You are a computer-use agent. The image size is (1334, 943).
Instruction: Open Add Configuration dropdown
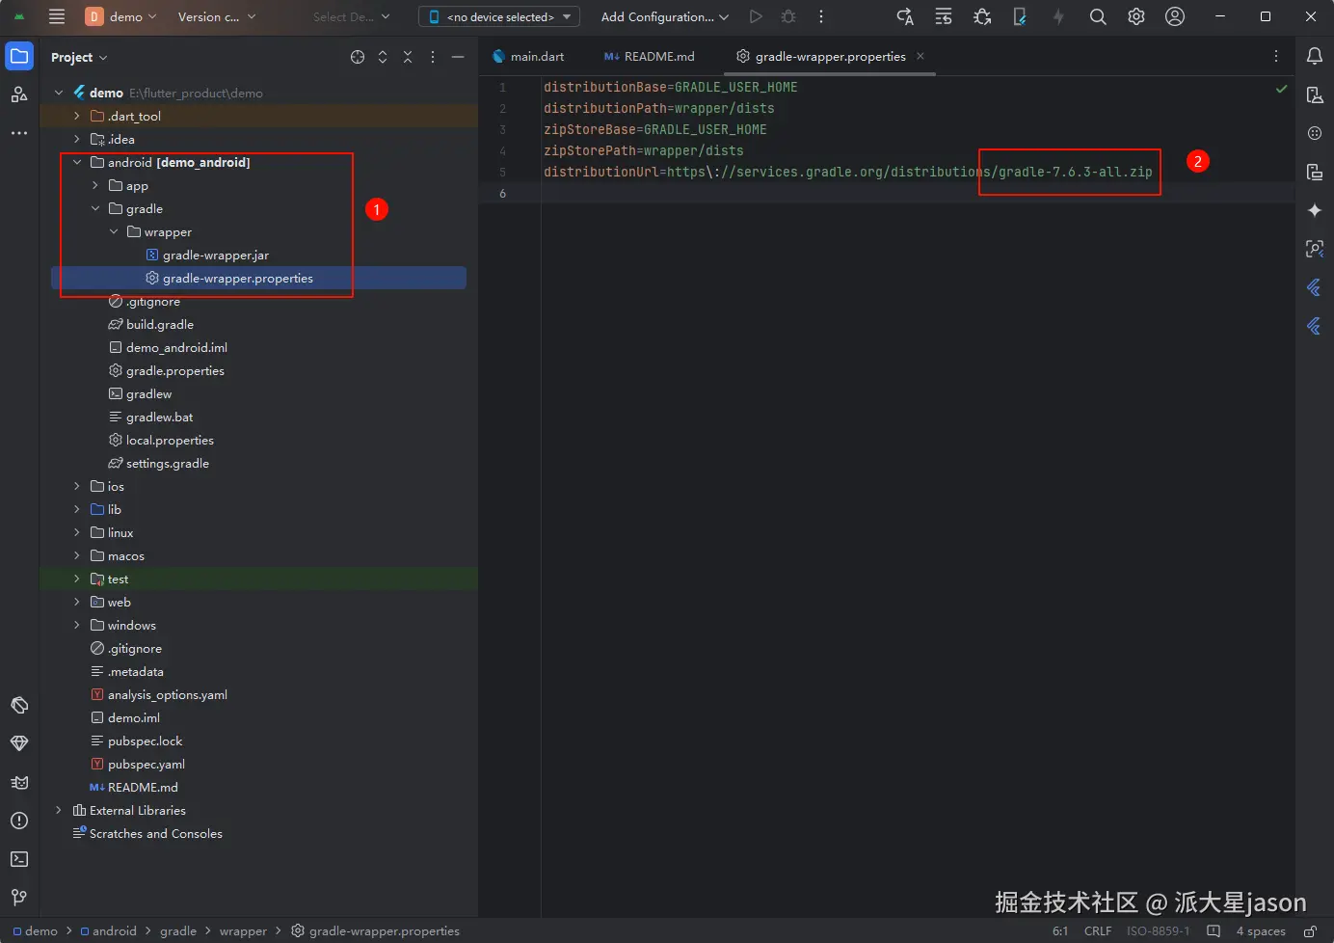pyautogui.click(x=665, y=16)
